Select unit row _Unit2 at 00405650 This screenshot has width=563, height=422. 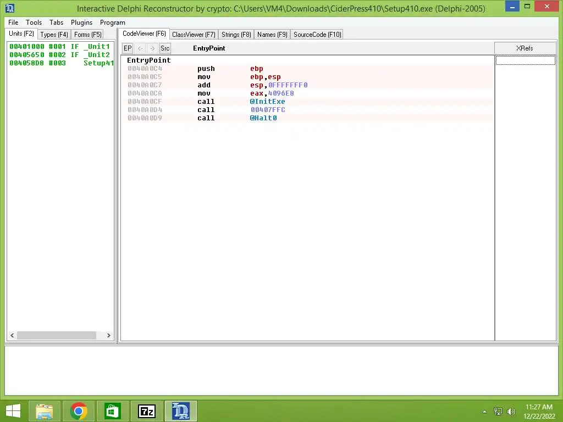[x=60, y=55]
